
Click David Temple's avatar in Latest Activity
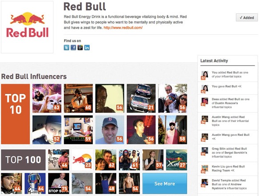pyautogui.click(x=205, y=183)
